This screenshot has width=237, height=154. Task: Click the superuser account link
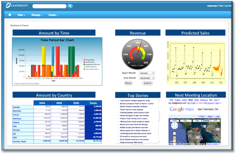212,6
